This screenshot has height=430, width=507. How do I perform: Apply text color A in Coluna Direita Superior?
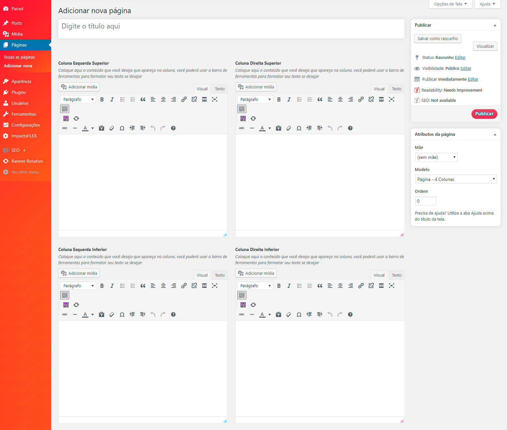(x=262, y=128)
